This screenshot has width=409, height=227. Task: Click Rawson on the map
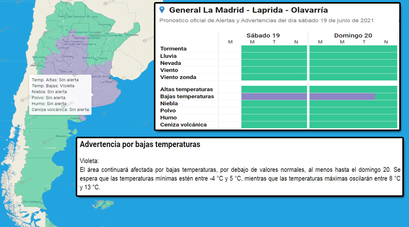(61, 136)
